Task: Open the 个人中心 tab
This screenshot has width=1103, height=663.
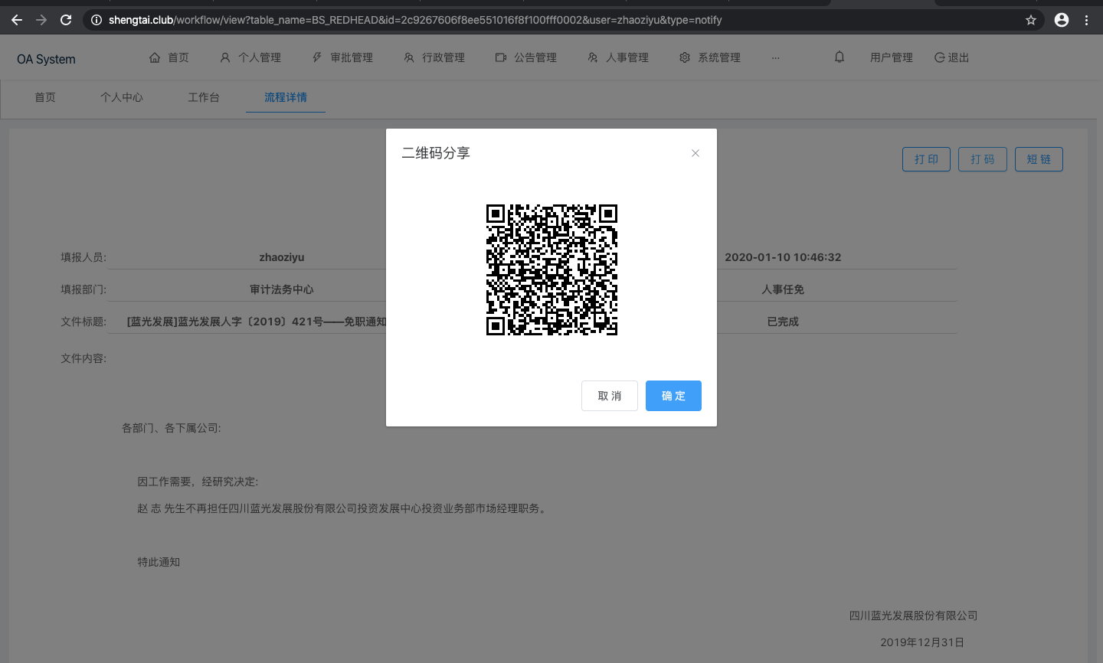Action: 121,97
